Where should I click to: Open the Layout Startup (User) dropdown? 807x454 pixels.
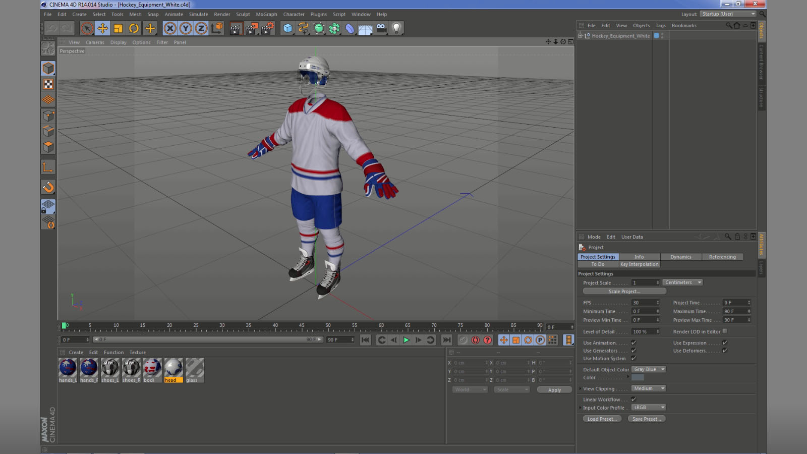pyautogui.click(x=728, y=14)
